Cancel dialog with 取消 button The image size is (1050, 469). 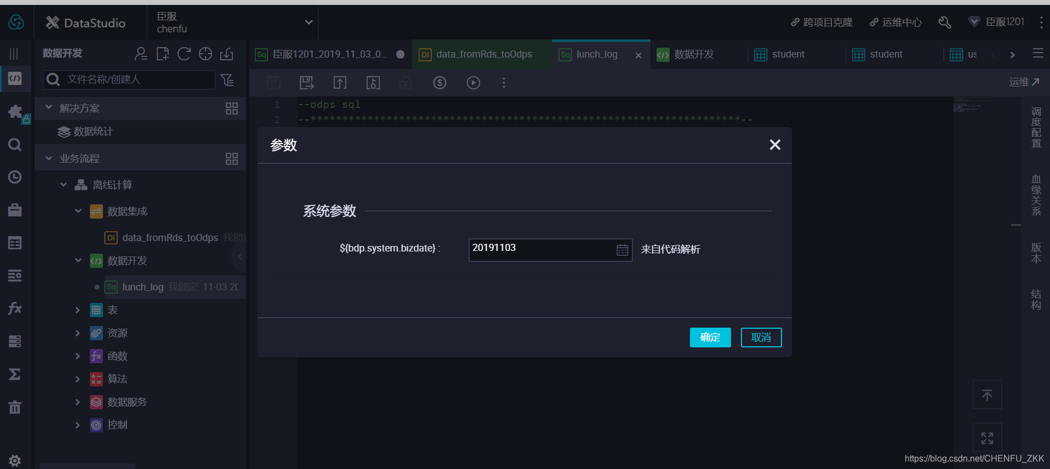(x=761, y=338)
